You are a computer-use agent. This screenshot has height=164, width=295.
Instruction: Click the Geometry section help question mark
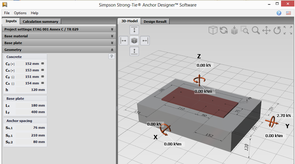112,56
